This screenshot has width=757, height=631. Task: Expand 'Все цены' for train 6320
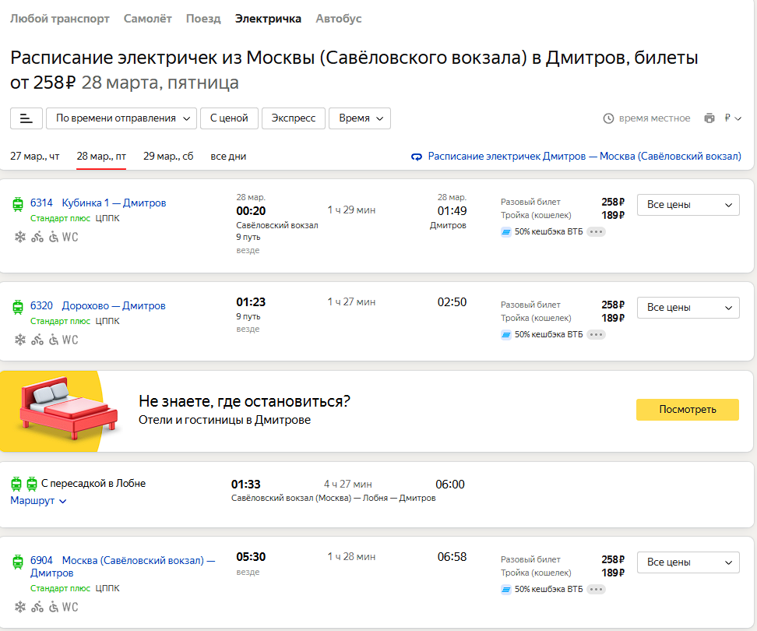coord(688,308)
